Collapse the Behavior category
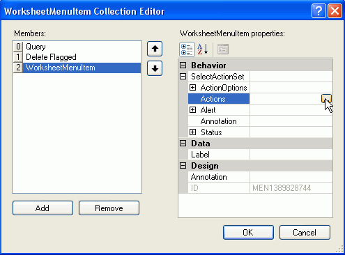This screenshot has width=345, height=255. pyautogui.click(x=183, y=65)
